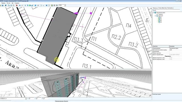Viewport: 182px width, 102px height.
Task: Click the Поиск search field
Action: click(x=169, y=10)
